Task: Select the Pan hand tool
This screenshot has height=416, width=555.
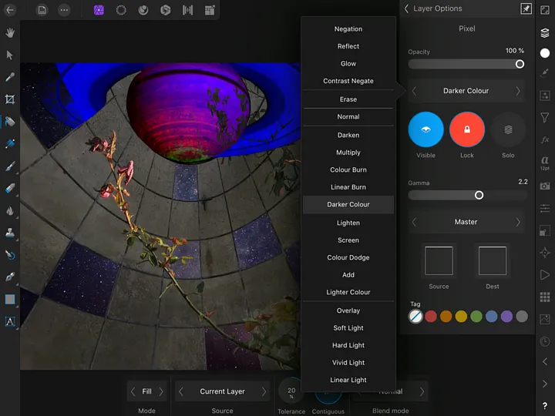Action: coord(10,32)
